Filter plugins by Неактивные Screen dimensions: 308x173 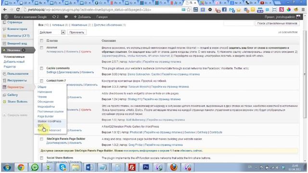[81, 25]
